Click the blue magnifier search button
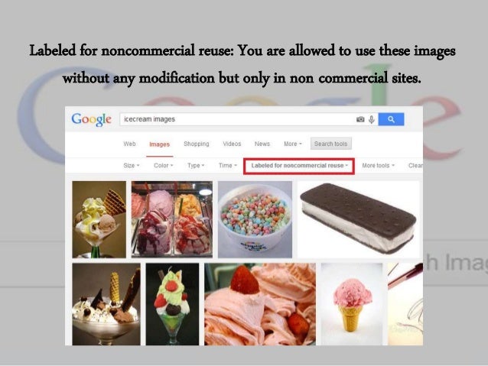This screenshot has width=488, height=366. point(391,119)
